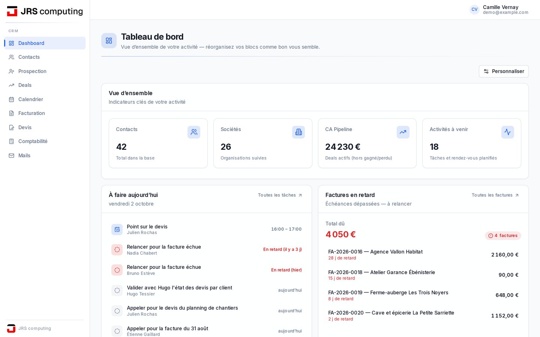Click the CA Pipeline trend icon
Viewport: 540px width, 337px height.
click(403, 132)
